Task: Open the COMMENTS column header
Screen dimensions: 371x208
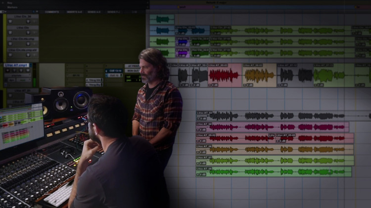Action: (x=52, y=12)
